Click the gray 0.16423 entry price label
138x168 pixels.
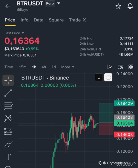124,117
